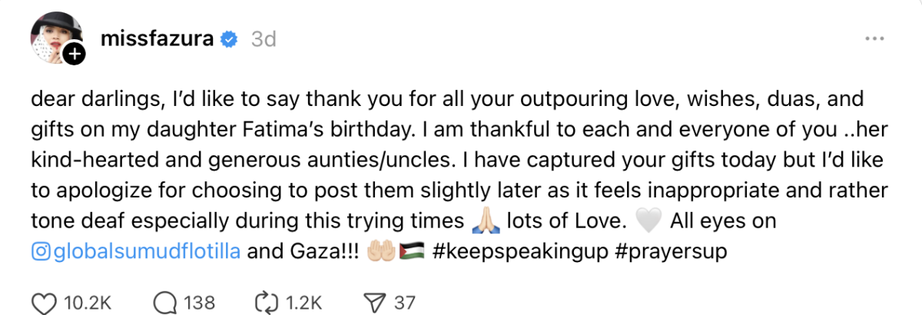Click the 37 shares count

click(404, 302)
